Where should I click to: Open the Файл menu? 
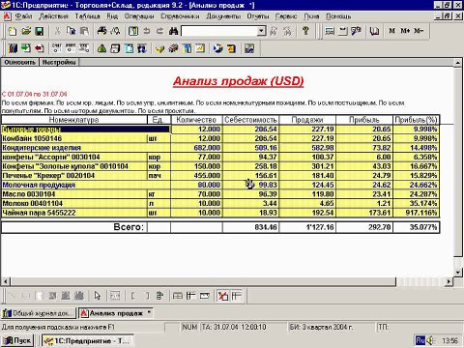coord(23,15)
